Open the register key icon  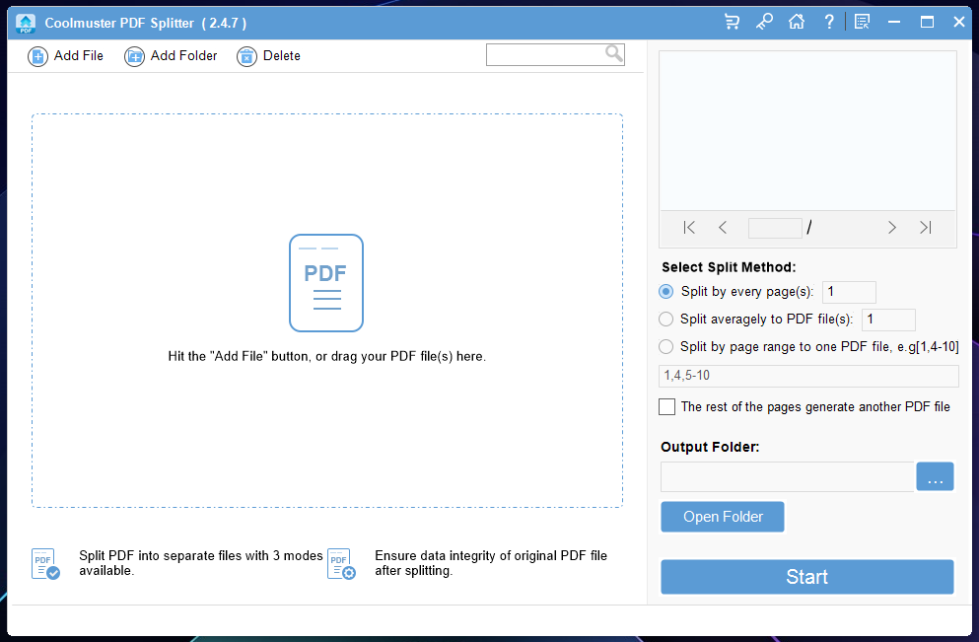[764, 22]
